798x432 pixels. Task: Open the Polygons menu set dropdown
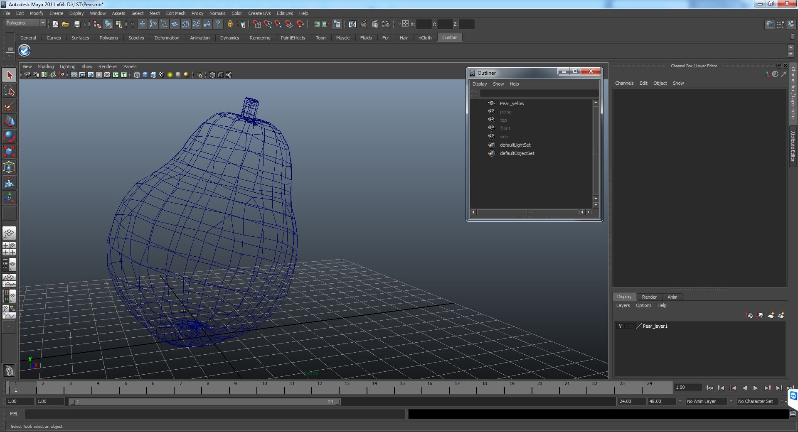click(x=43, y=23)
